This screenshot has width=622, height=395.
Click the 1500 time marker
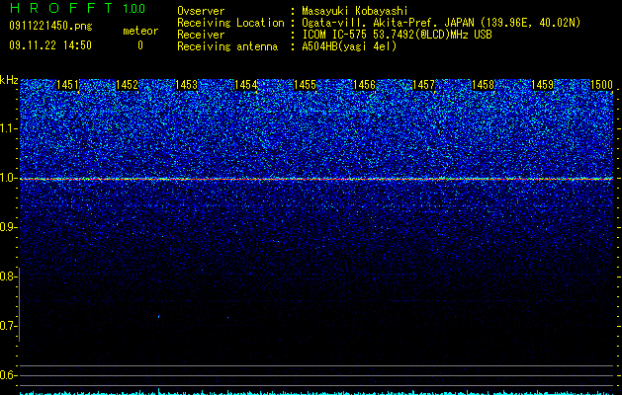coord(602,85)
